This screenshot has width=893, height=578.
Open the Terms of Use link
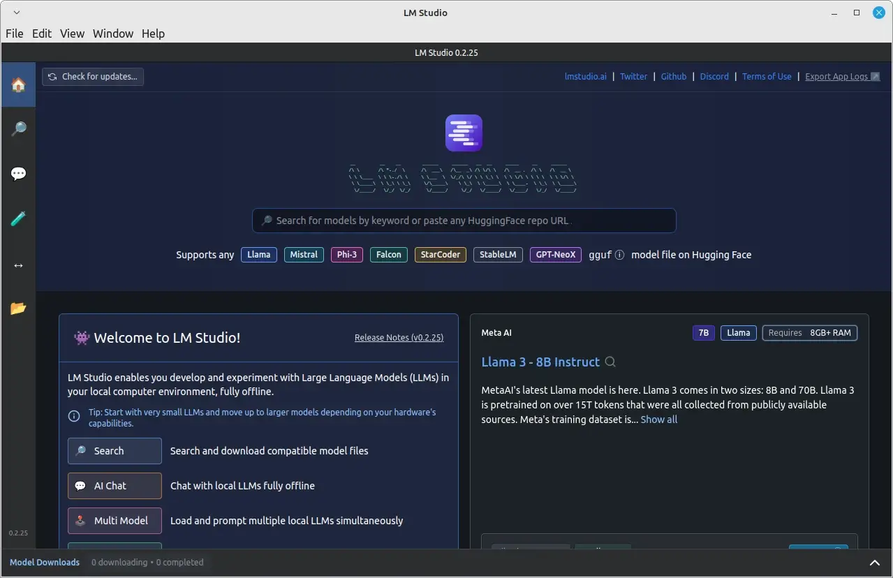(x=767, y=77)
